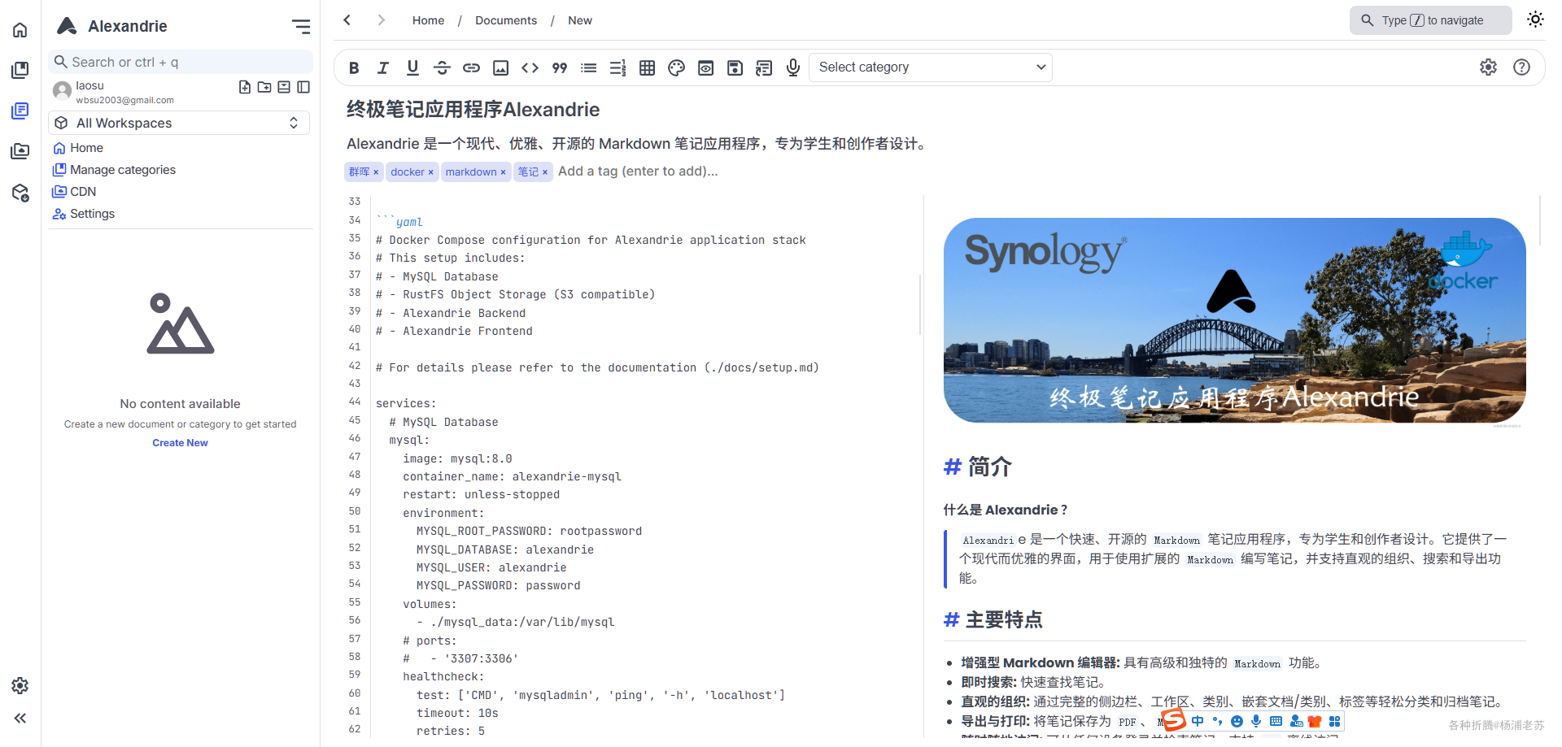1562x747 pixels.
Task: Open the color palette tool
Action: [676, 68]
